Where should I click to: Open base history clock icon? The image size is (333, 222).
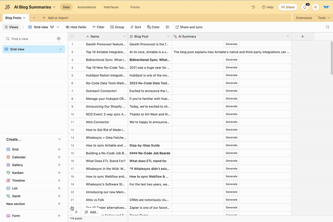pos(253,7)
